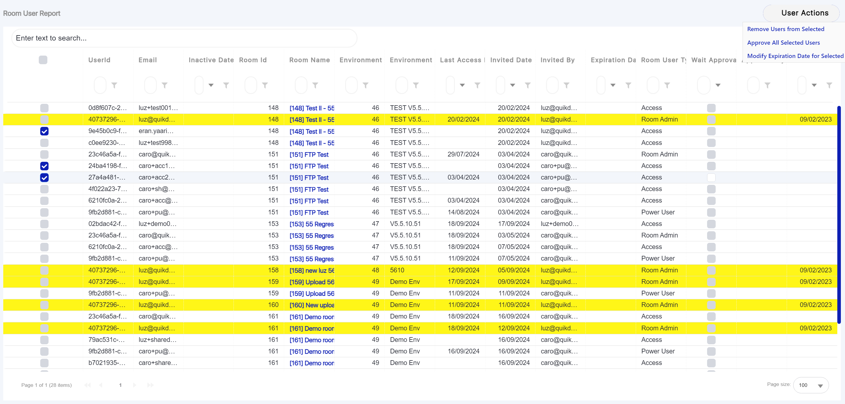
Task: Open the Invited Date calendar dropdown
Action: click(512, 85)
